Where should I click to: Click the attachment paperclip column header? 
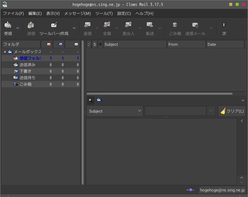(x=100, y=44)
